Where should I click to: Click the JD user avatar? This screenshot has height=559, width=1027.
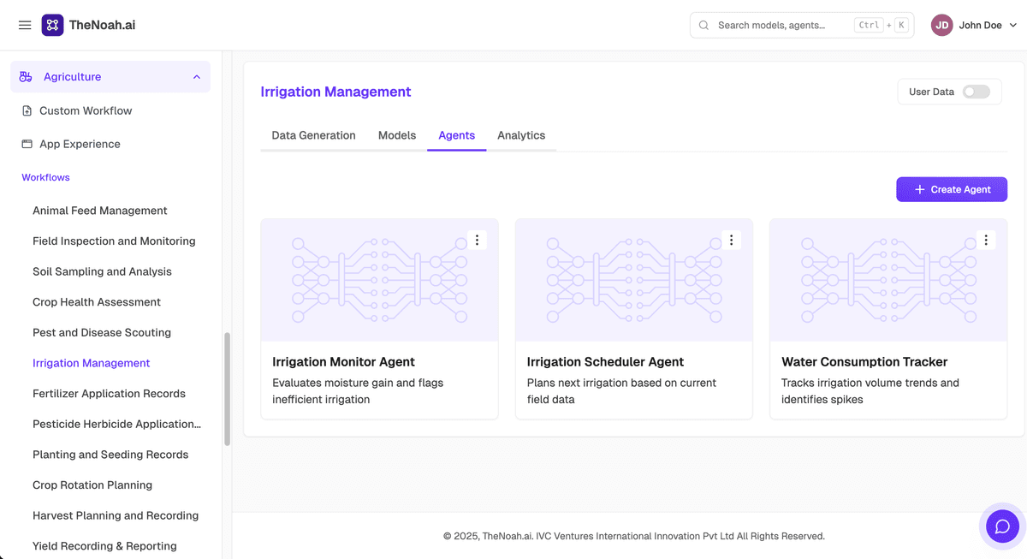click(x=942, y=26)
